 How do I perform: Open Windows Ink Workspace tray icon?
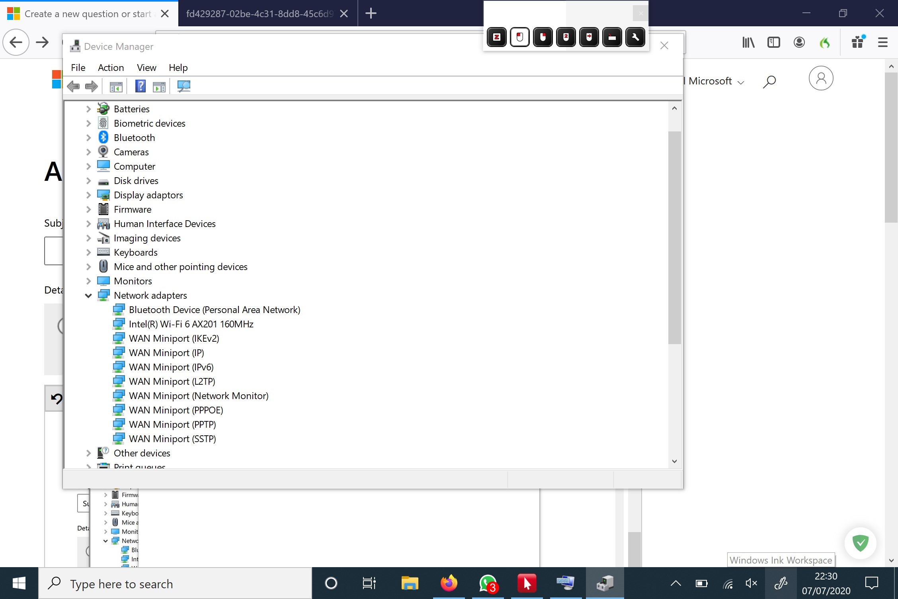click(781, 583)
